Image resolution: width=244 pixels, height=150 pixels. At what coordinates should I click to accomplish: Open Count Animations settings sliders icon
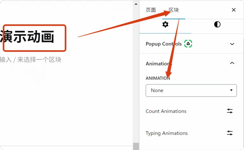pyautogui.click(x=230, y=111)
